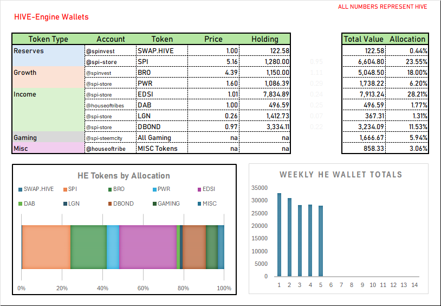441x306 pixels.
Task: Click 'ALL NUMBERS REPRESENT HIVE' note
Action: 382,7
